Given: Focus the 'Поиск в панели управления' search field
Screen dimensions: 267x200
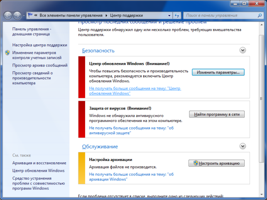Looking at the screenshot, I should pyautogui.click(x=223, y=15).
